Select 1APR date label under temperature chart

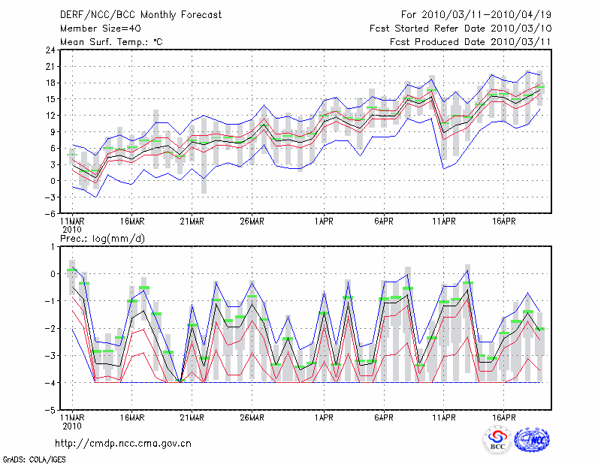(x=324, y=221)
